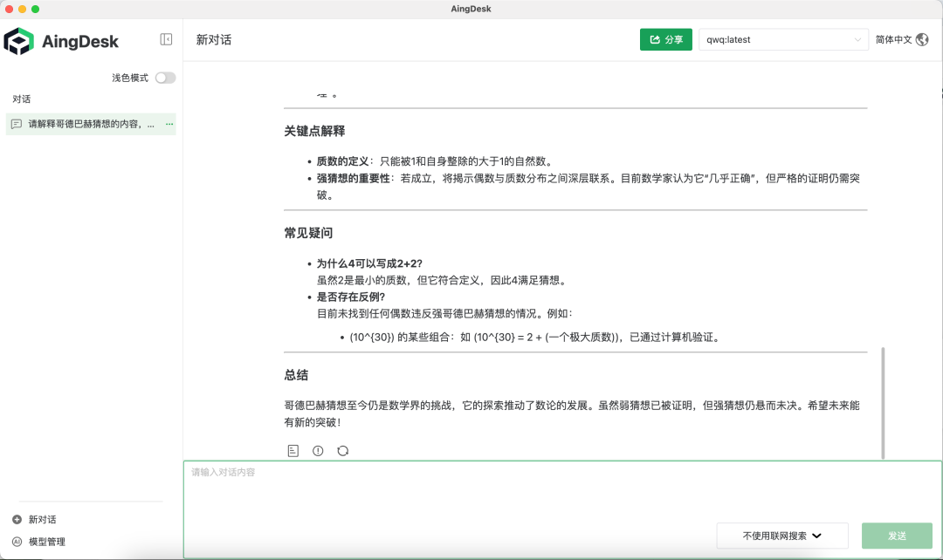The image size is (943, 560).
Task: Click the 对话 section label in sidebar
Action: coord(22,99)
